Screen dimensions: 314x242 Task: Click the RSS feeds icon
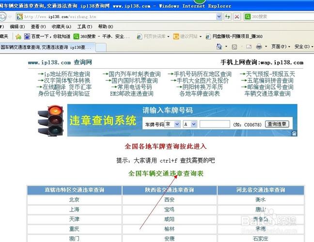click(x=235, y=47)
